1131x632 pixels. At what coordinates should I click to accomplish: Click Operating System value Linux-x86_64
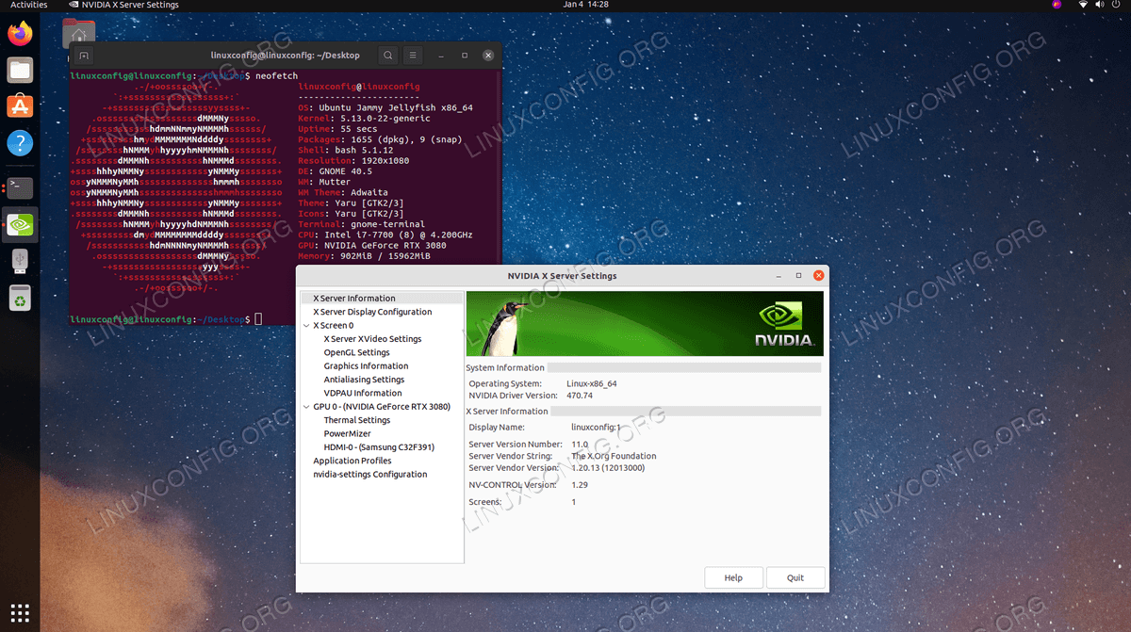(x=592, y=383)
